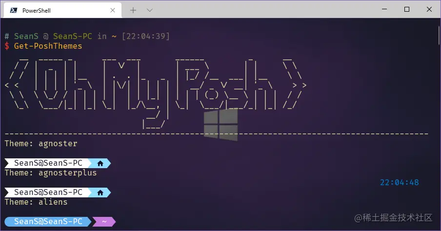This screenshot has width=441, height=231.
Task: Click blue SeanS@SeanS-PC segment under aliens
Action: coord(48,221)
